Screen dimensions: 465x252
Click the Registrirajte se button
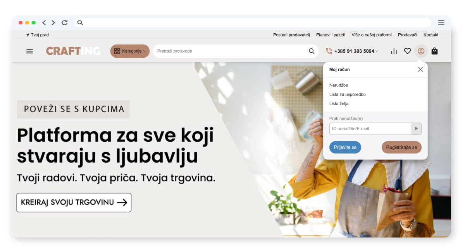(x=401, y=147)
